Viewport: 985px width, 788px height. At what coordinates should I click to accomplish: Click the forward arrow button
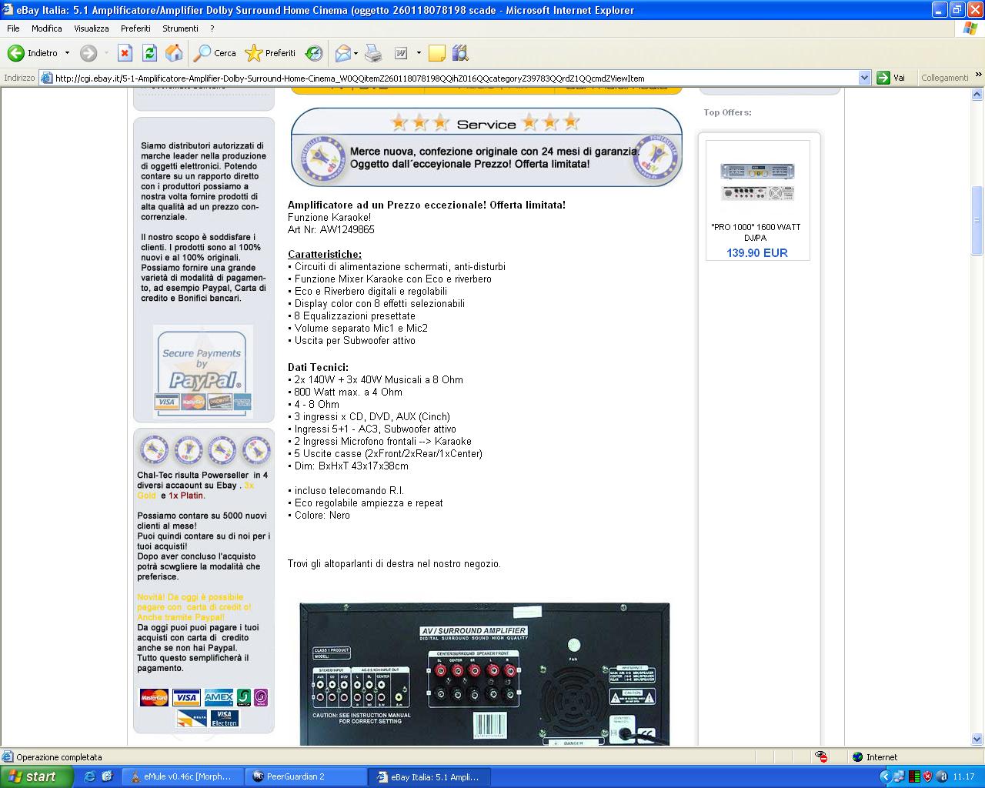tap(88, 53)
